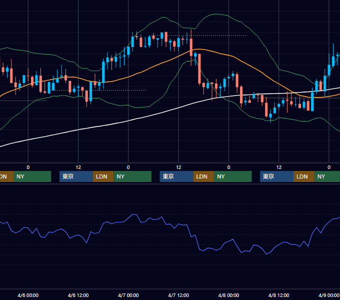Screen dimensions: 340x300
Task: Select the NY session block starting 4/8 evening
Action: pos(327,176)
